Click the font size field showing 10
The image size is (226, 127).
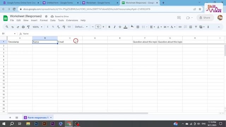(x=98, y=27)
